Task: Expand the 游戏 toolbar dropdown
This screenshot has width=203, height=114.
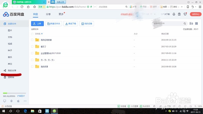Action: coord(178,7)
